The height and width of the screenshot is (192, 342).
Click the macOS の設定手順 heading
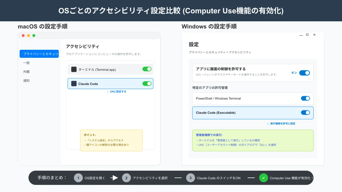(x=43, y=27)
